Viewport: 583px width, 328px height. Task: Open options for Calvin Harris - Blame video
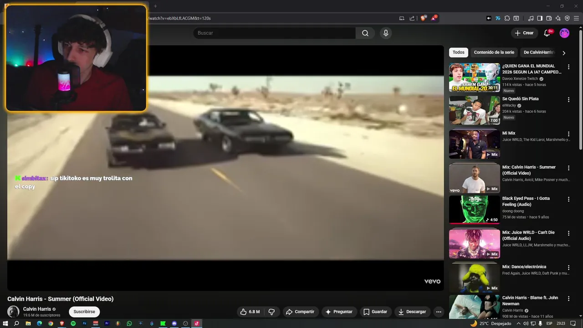568,298
